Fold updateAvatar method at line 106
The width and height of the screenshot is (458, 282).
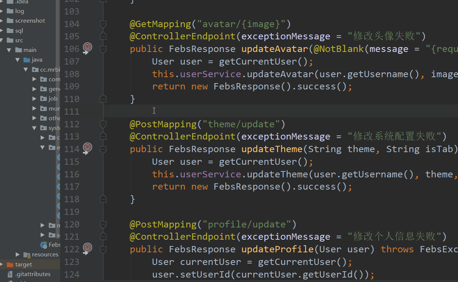pyautogui.click(x=103, y=49)
